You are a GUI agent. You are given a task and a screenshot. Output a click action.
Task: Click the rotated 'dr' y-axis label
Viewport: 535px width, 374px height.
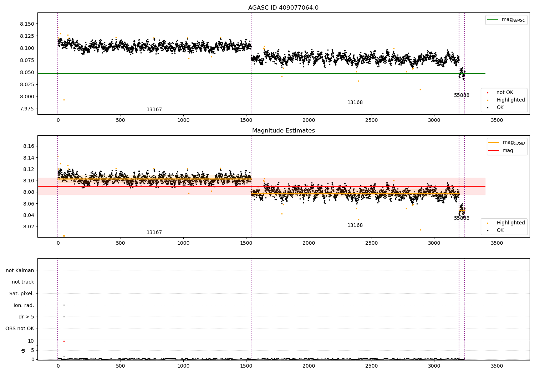pos(23,350)
